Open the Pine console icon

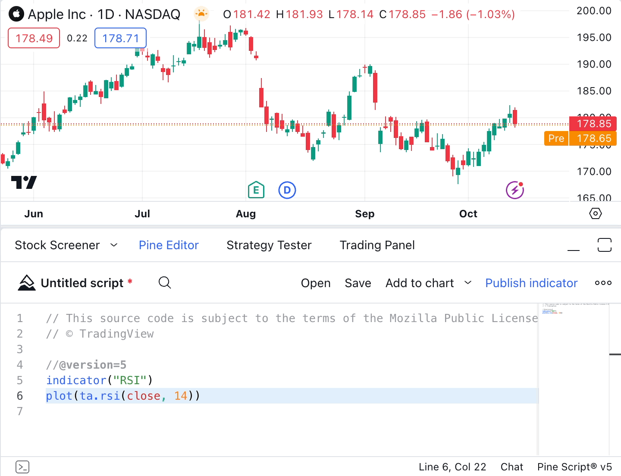click(22, 467)
